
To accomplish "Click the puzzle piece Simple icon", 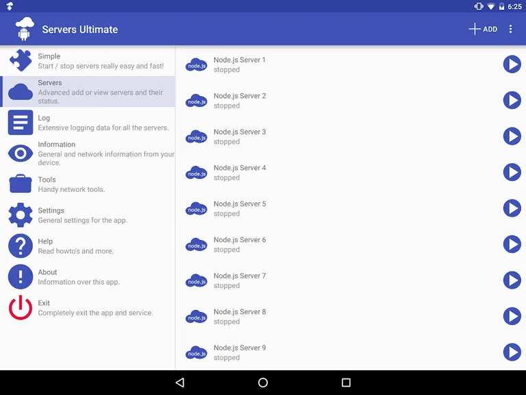I will [21, 60].
